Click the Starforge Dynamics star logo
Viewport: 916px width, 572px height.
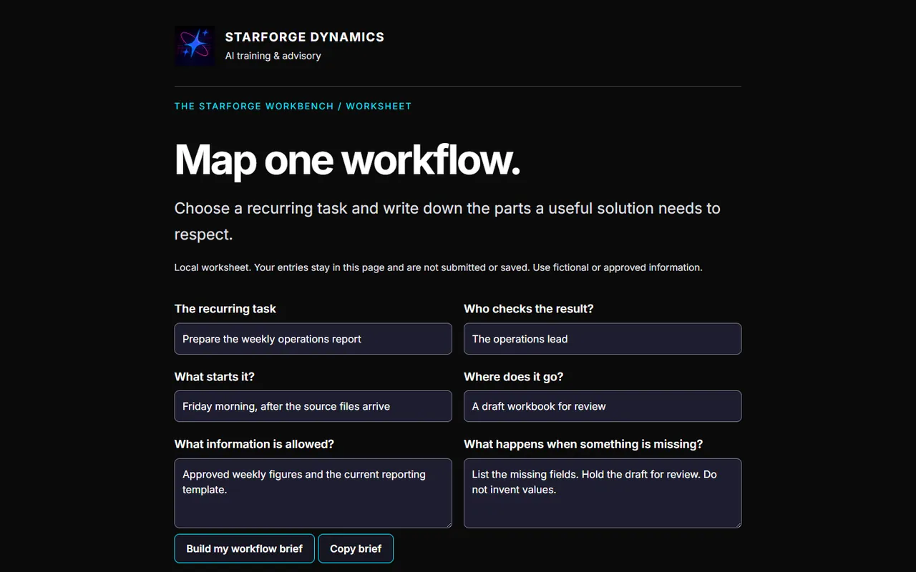[x=195, y=46]
